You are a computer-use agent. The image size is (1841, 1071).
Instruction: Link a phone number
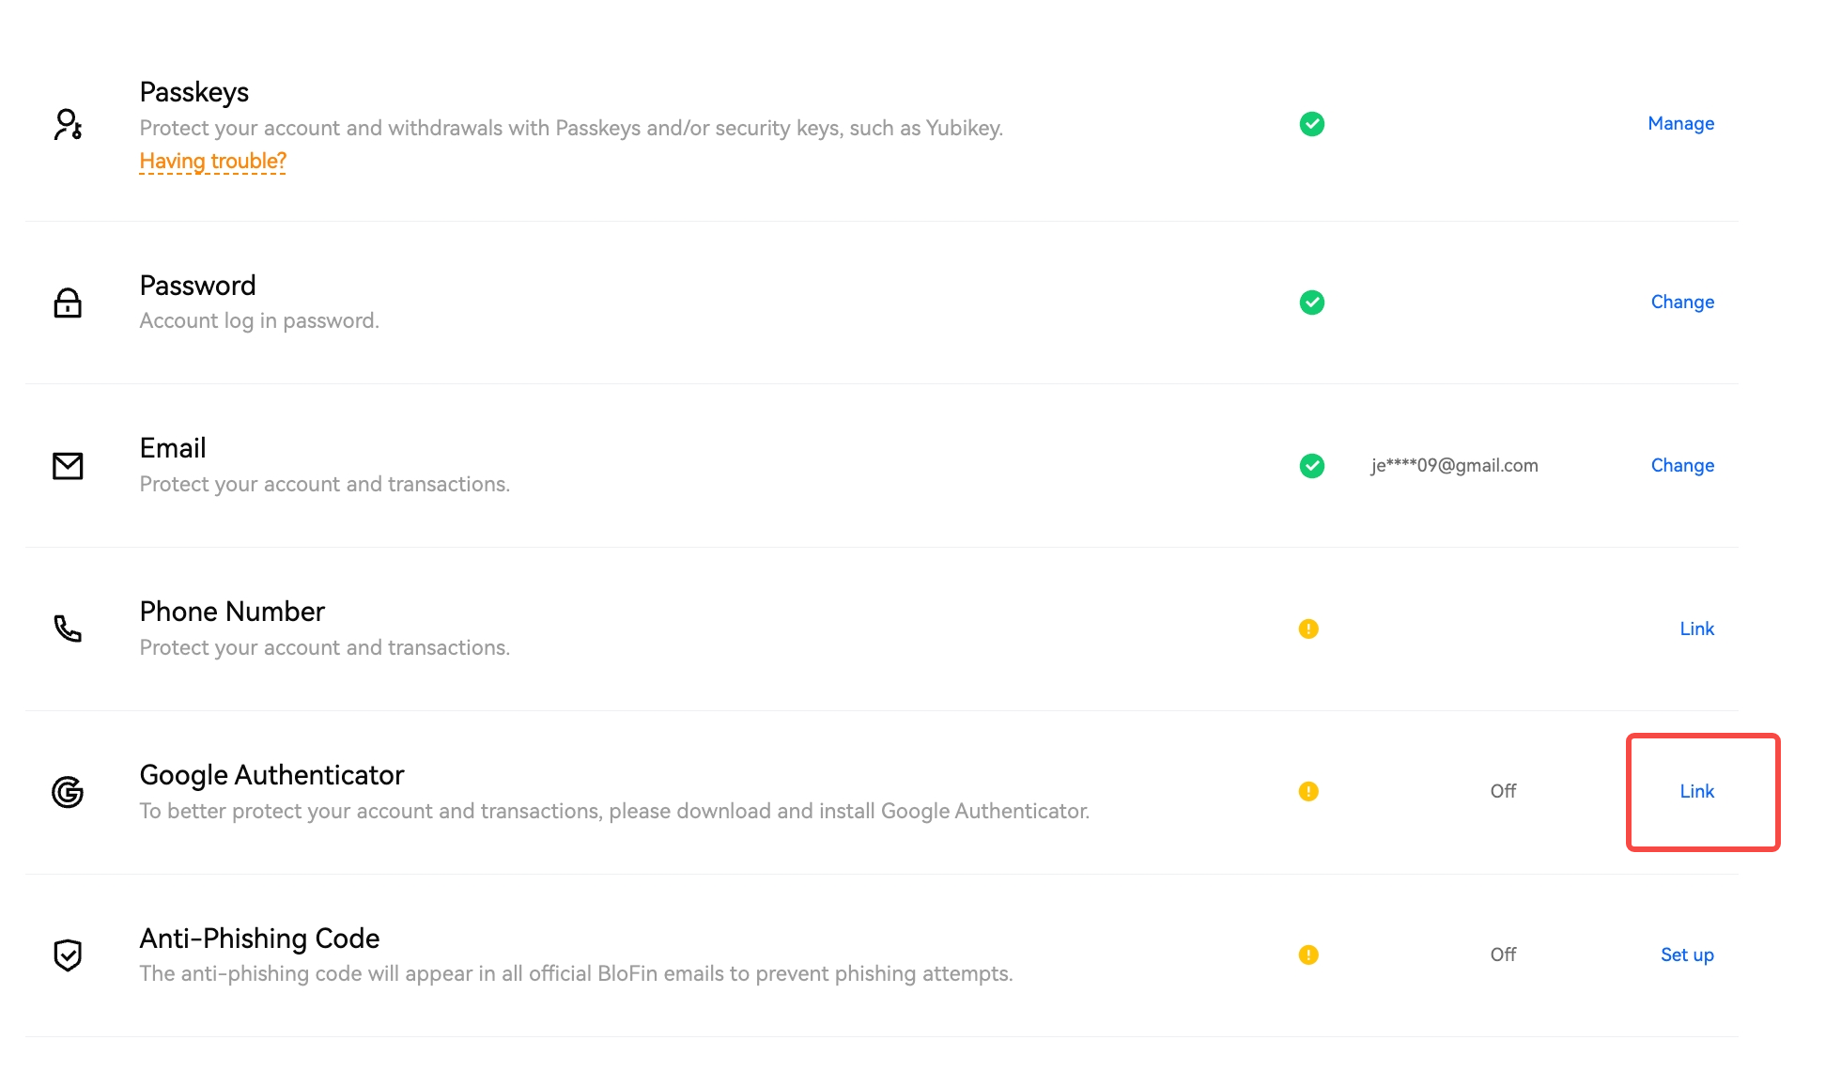(1697, 629)
